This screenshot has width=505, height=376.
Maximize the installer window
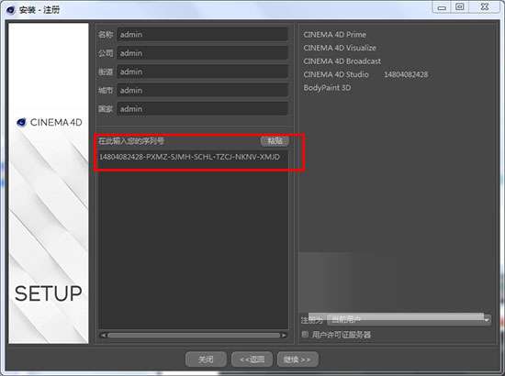click(460, 7)
